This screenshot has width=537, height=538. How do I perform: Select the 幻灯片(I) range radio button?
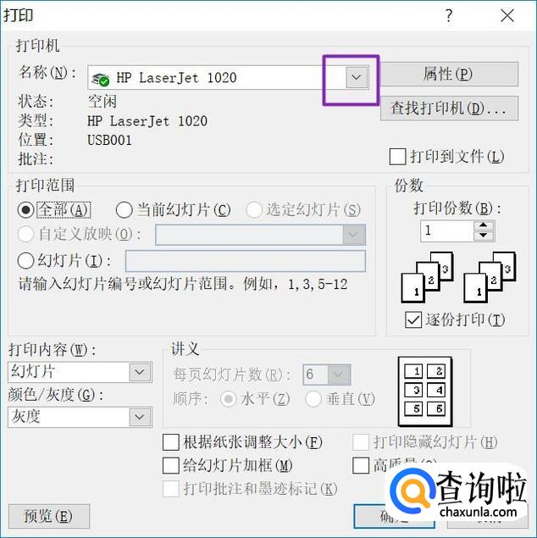[25, 261]
